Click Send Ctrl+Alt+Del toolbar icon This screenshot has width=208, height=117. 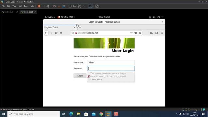click(x=48, y=6)
